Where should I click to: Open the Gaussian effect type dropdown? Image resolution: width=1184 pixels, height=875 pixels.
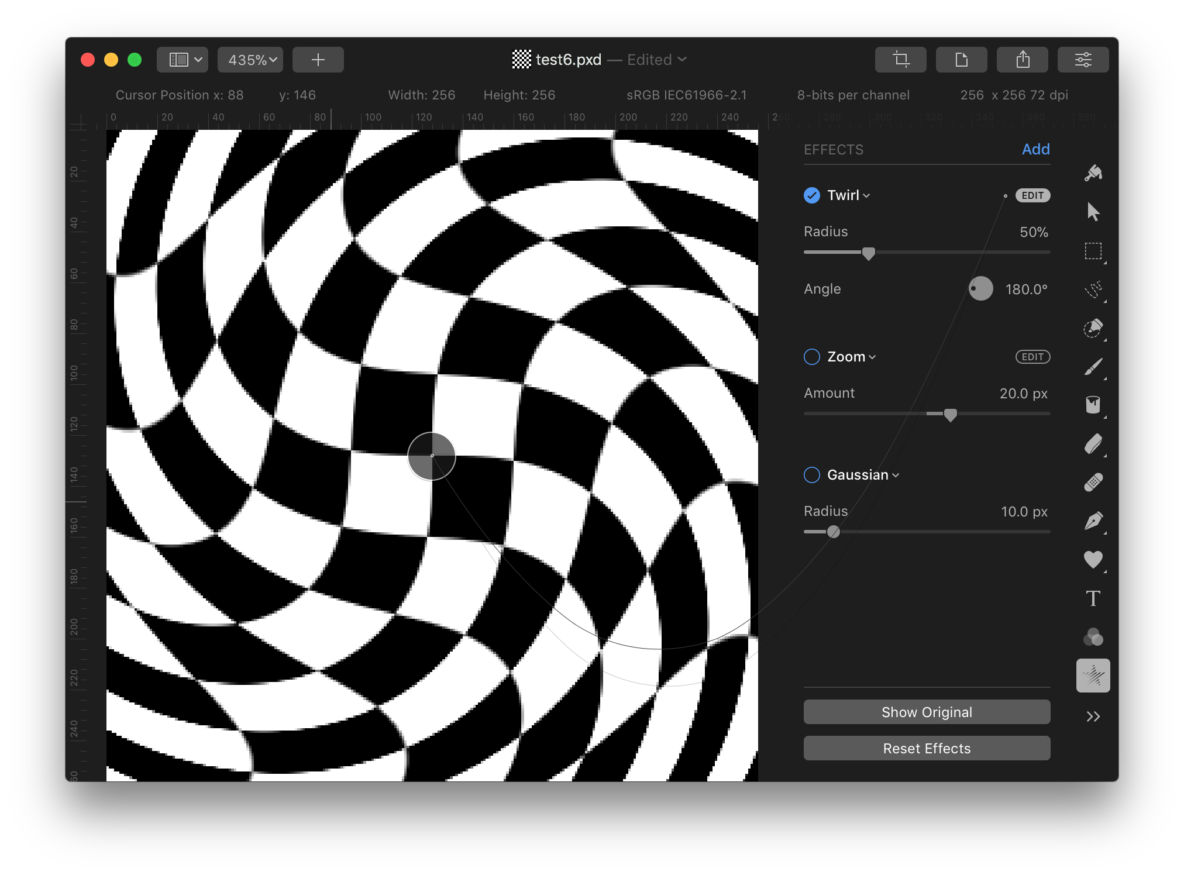pyautogui.click(x=863, y=475)
